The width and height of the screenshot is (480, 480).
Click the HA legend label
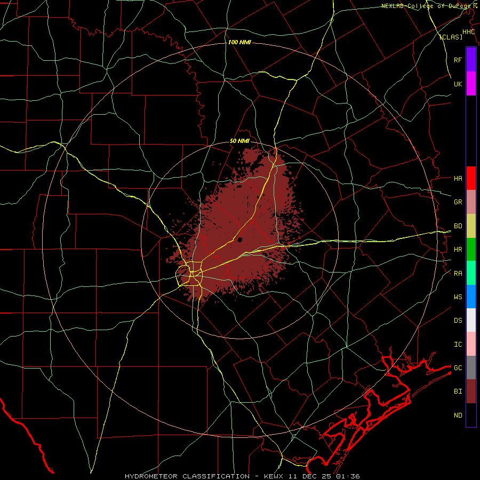click(x=458, y=178)
